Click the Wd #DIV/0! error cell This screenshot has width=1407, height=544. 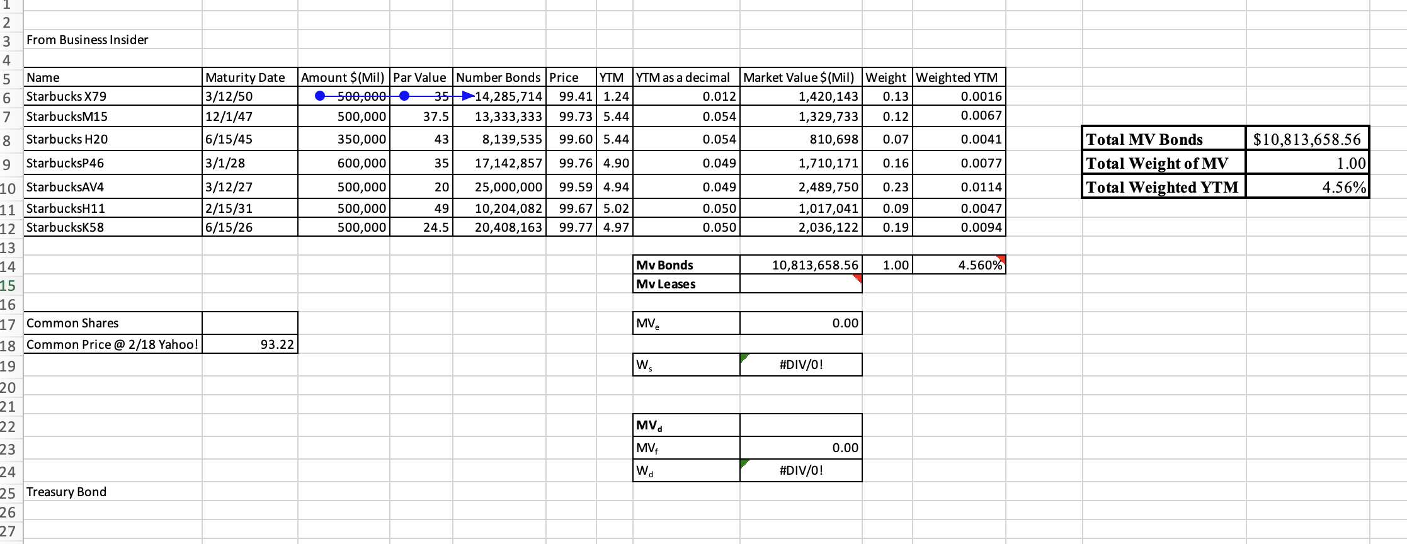[801, 470]
